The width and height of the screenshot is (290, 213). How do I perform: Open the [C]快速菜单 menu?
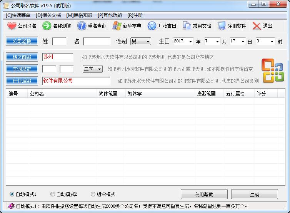[18, 15]
